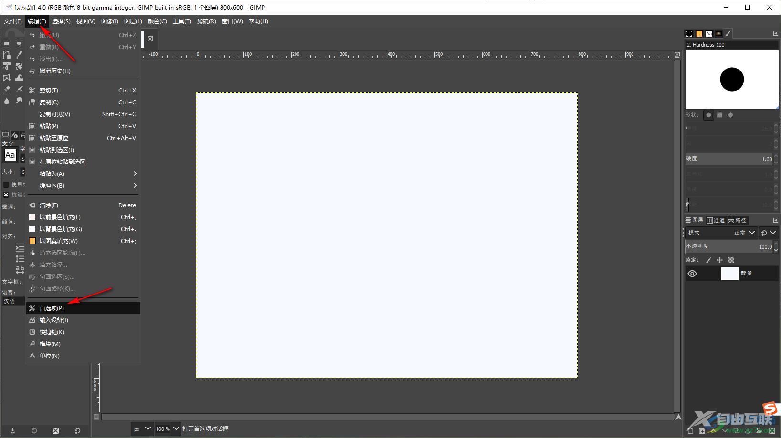Toggle the 抗锯齿 antialiasing checkbox

point(6,194)
